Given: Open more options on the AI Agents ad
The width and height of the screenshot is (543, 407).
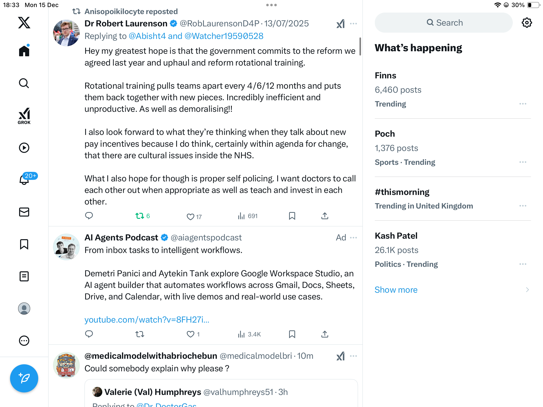Looking at the screenshot, I should [353, 238].
